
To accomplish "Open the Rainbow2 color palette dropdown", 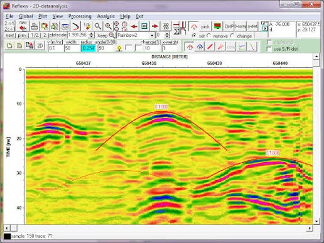I will coord(152,35).
